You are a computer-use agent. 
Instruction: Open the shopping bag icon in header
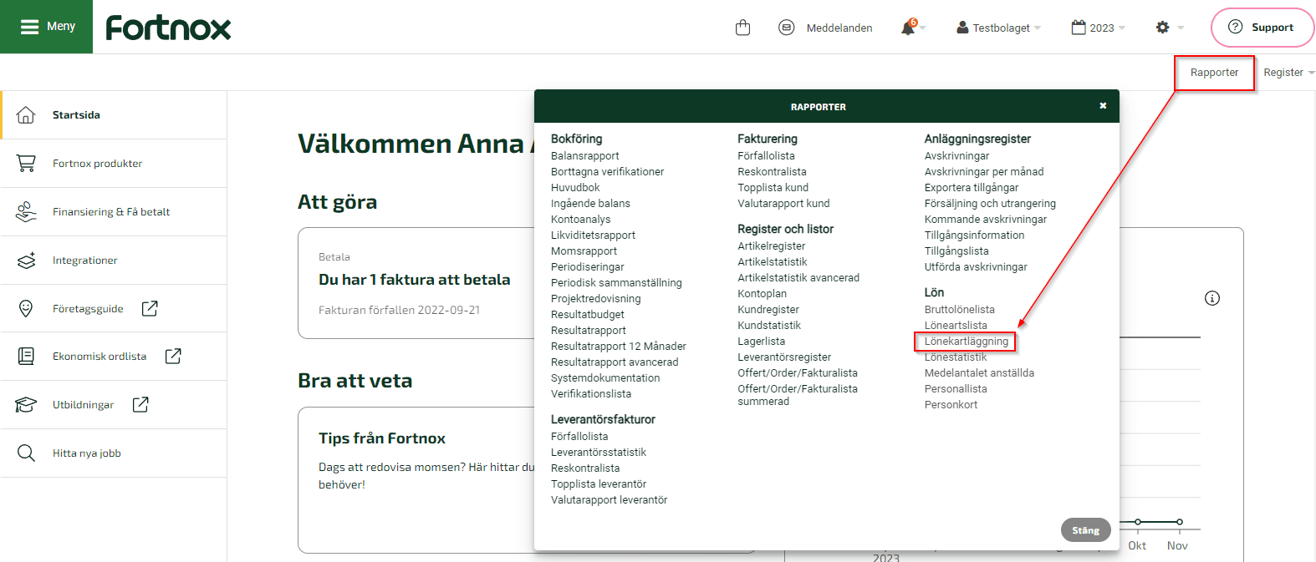pos(742,28)
